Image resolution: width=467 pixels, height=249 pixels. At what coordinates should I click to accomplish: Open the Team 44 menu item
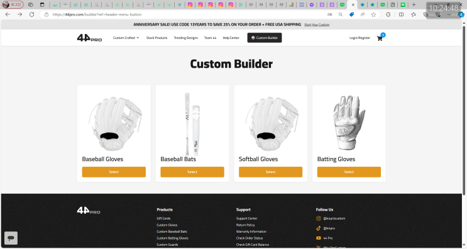tap(211, 38)
